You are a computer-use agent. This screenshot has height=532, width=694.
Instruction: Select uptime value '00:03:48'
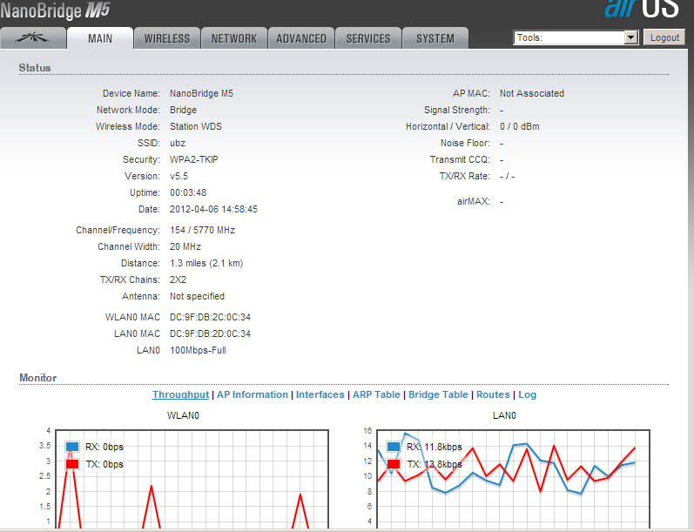tap(188, 192)
